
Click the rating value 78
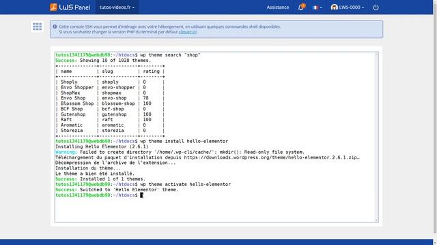coord(145,98)
